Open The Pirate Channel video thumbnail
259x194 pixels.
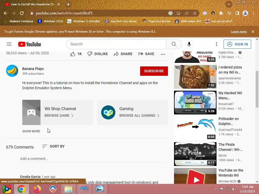tap(195, 154)
